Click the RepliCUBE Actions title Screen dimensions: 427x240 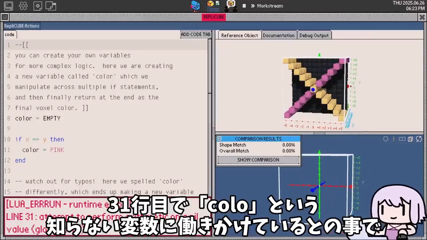pyautogui.click(x=22, y=26)
